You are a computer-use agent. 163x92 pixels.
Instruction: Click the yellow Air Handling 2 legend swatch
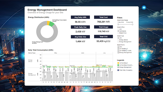pos(118,63)
